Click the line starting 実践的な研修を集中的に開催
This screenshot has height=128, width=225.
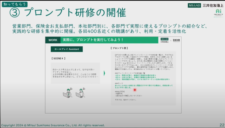[x=99, y=31]
